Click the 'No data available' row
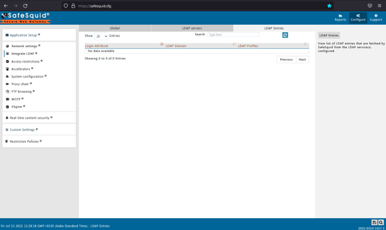 tap(197, 51)
